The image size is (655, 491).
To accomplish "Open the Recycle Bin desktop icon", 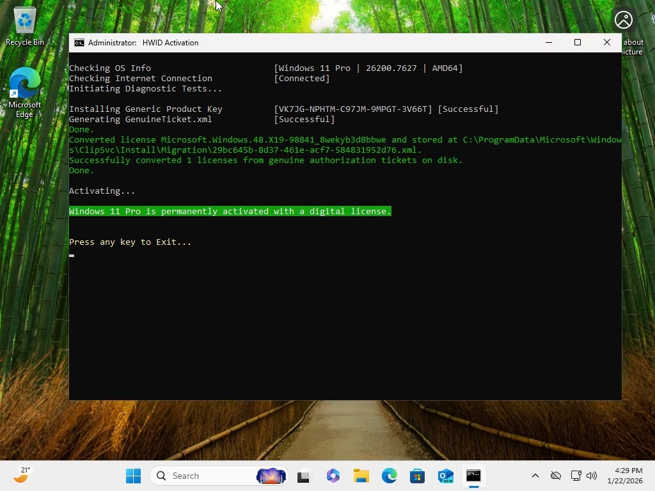I will tap(25, 26).
